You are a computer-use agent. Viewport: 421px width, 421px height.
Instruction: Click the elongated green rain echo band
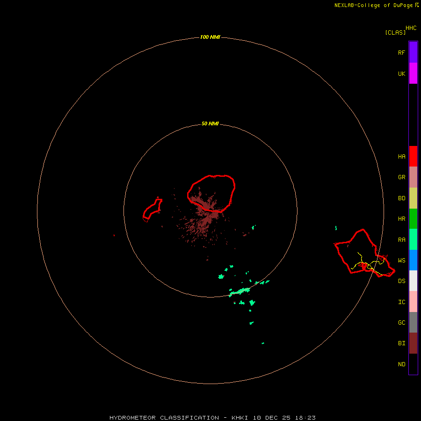pyautogui.click(x=240, y=291)
